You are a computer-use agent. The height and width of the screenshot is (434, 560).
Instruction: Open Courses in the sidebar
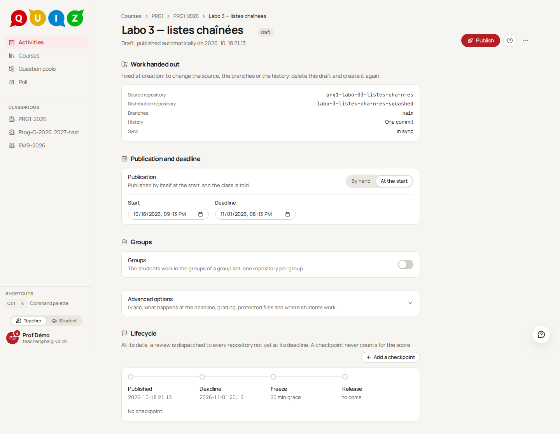click(x=46, y=56)
